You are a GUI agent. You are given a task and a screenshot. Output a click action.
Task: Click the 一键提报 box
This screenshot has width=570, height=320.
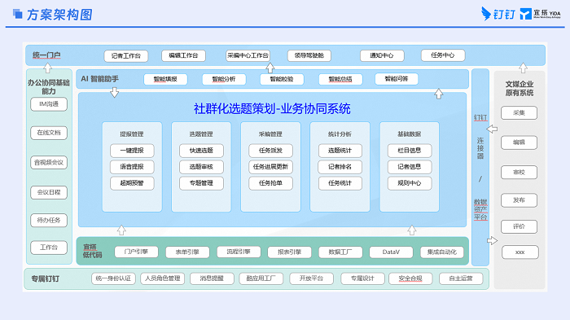132,151
